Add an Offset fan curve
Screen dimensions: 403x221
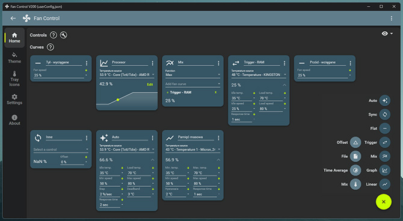pyautogui.click(x=355, y=142)
